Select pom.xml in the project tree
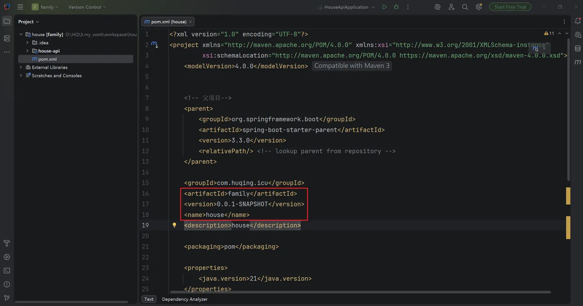 47,59
